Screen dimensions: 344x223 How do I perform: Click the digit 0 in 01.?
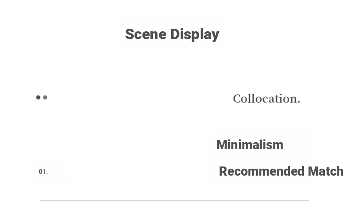(x=41, y=172)
